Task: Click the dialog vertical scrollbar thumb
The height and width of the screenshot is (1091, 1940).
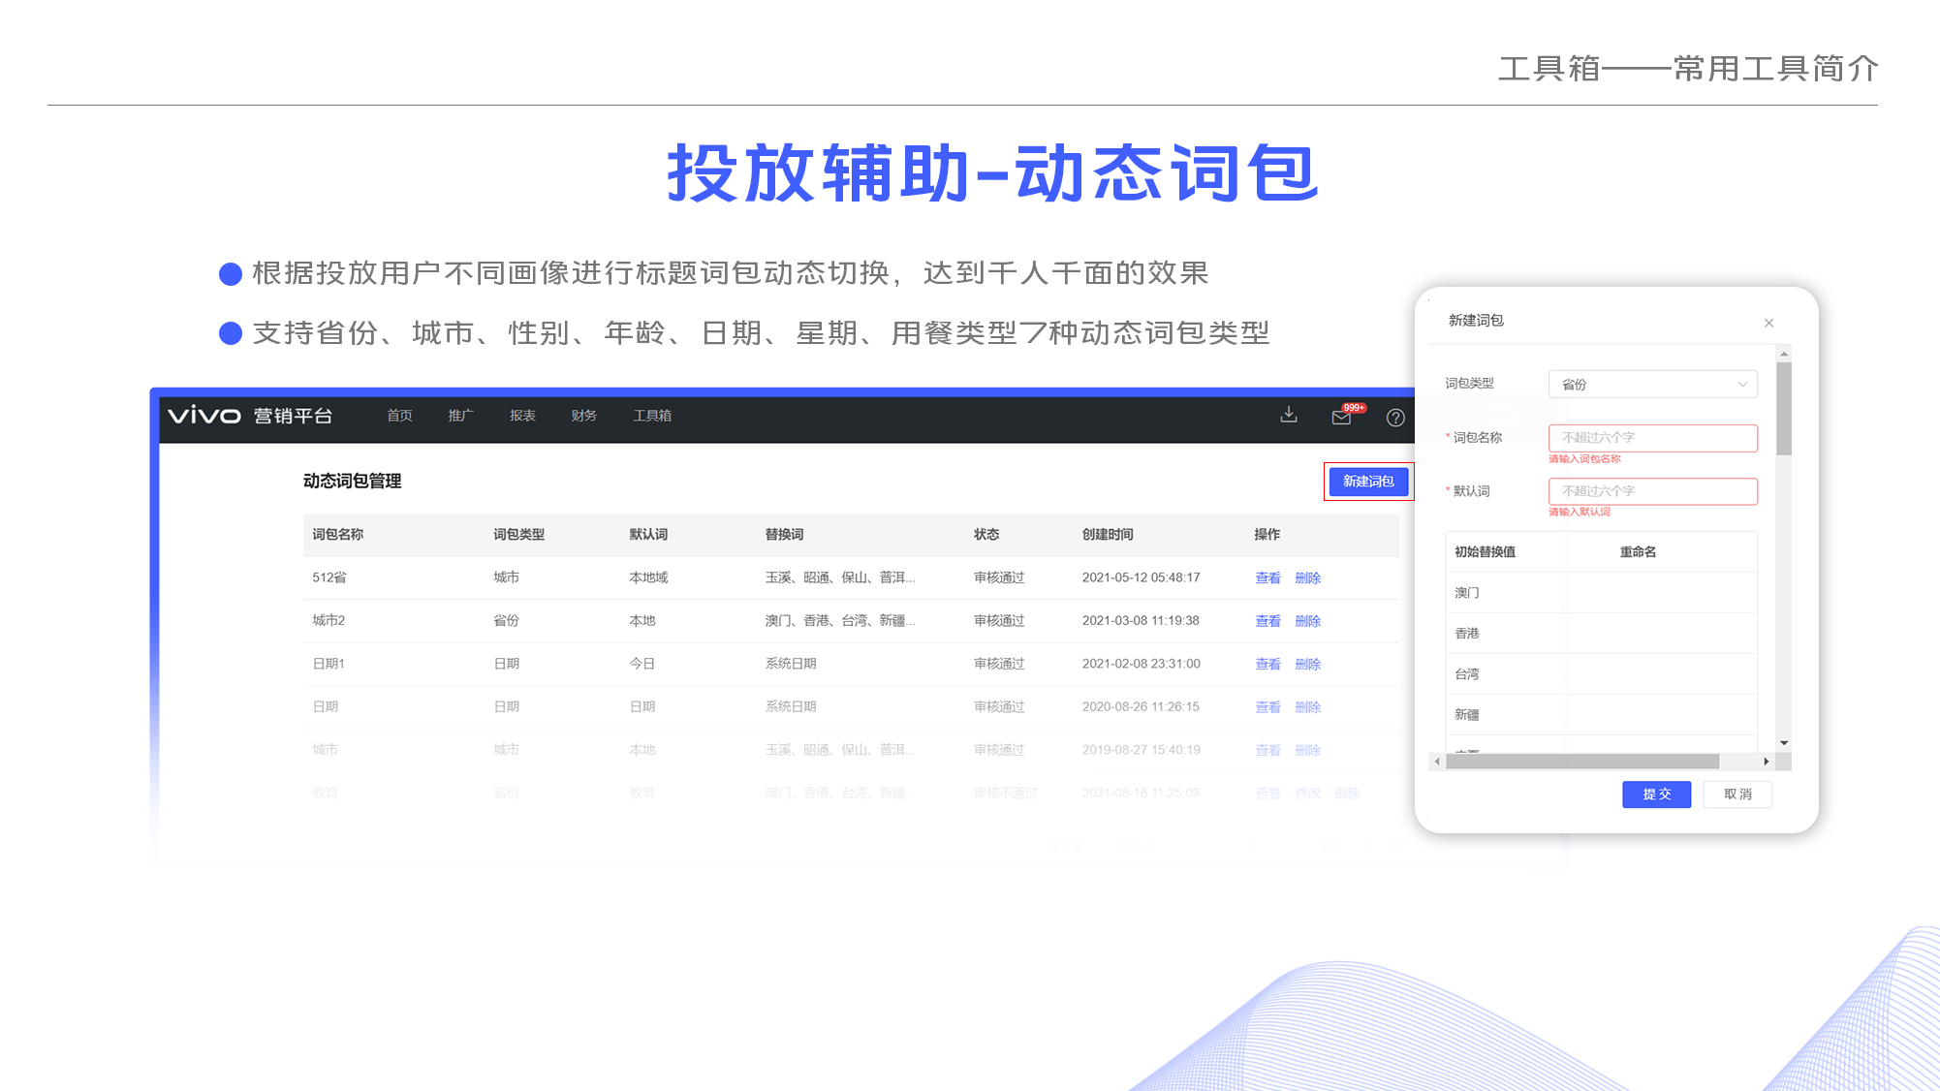Action: coord(1784,407)
